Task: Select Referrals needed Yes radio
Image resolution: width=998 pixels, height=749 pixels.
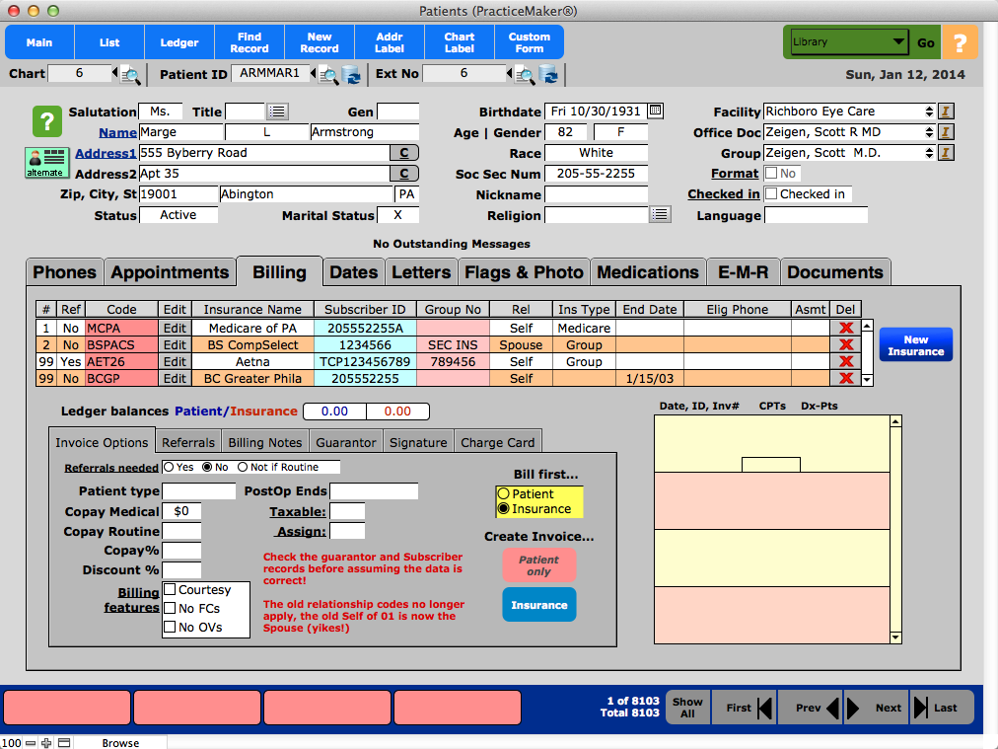Action: click(169, 467)
